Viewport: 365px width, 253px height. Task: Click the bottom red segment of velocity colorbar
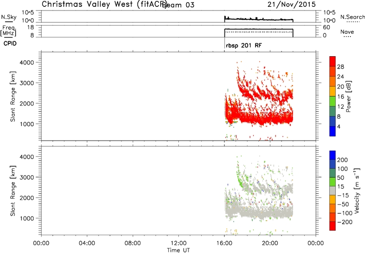coord(333,226)
